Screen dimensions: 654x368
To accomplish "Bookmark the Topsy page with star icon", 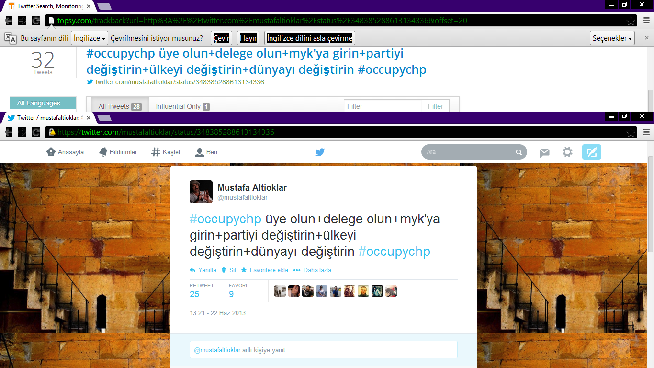I will pos(631,21).
